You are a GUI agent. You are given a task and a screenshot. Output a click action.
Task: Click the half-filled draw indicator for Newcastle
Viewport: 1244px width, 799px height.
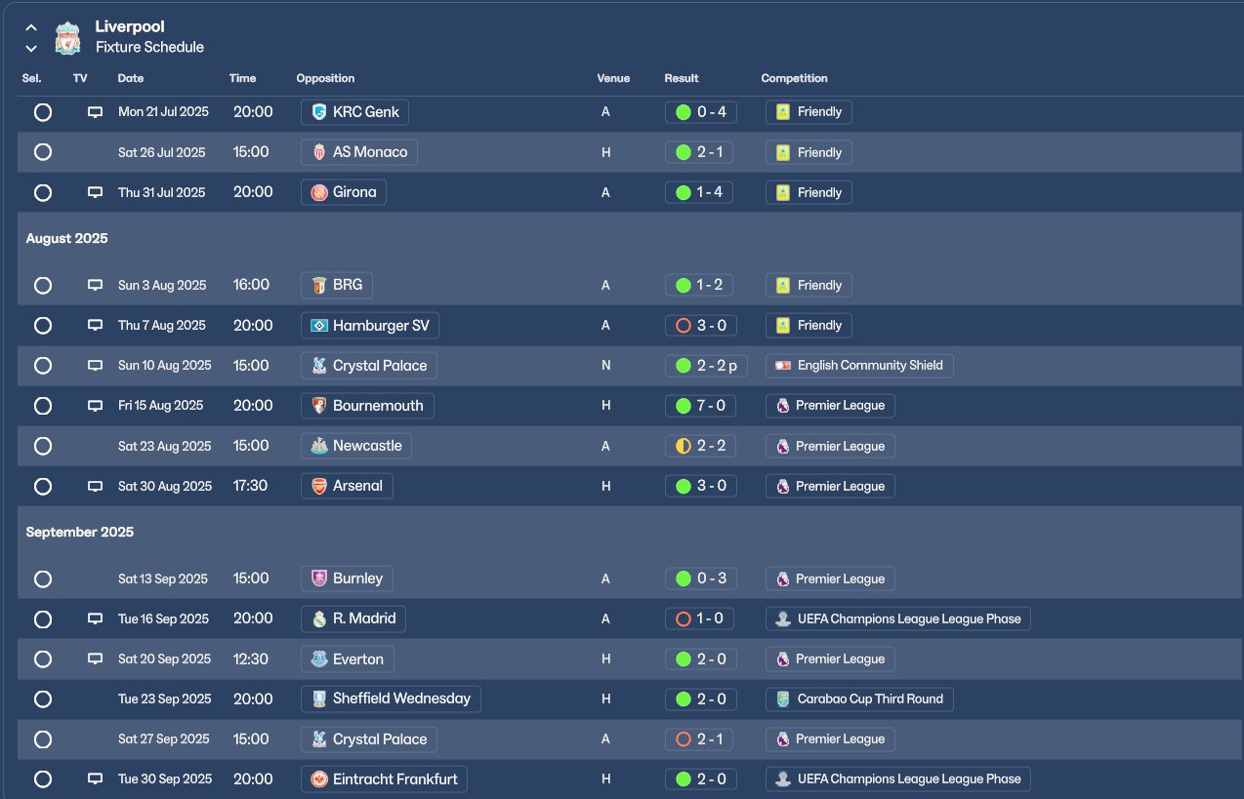click(684, 446)
